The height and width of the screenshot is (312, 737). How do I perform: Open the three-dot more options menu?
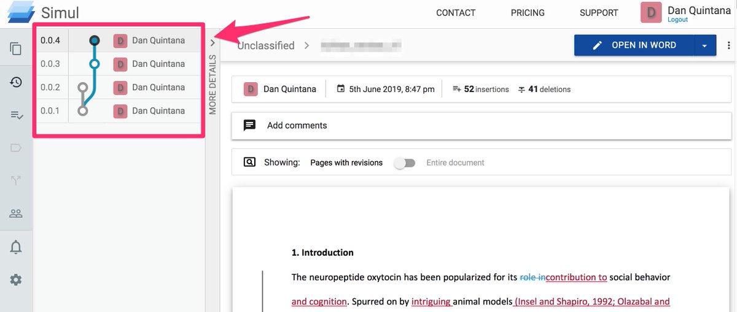coord(728,45)
